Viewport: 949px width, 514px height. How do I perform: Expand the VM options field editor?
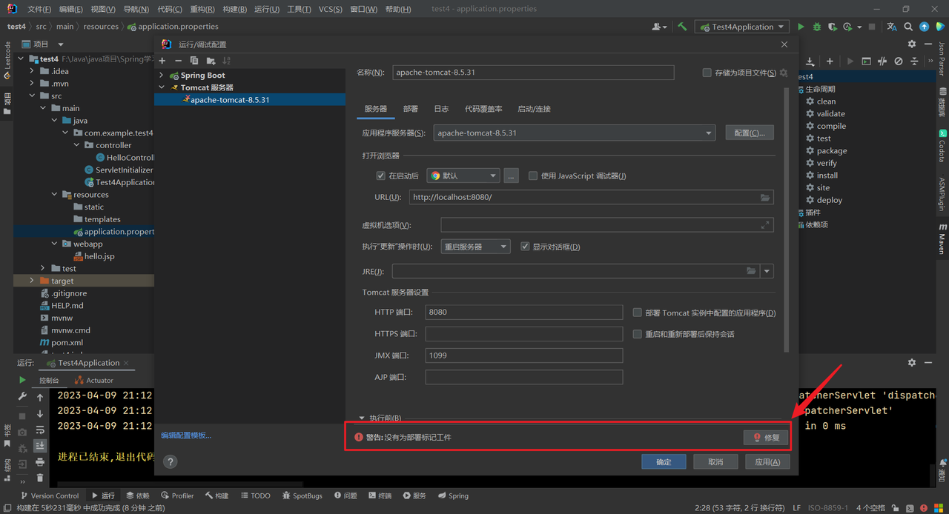click(x=765, y=225)
